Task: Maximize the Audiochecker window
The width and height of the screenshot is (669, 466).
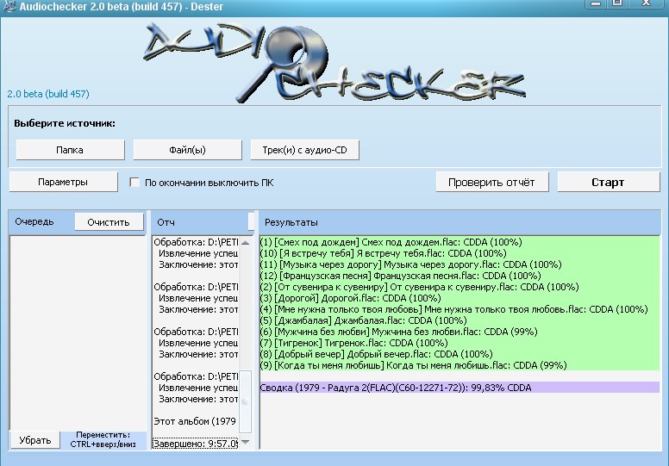Action: click(x=617, y=4)
